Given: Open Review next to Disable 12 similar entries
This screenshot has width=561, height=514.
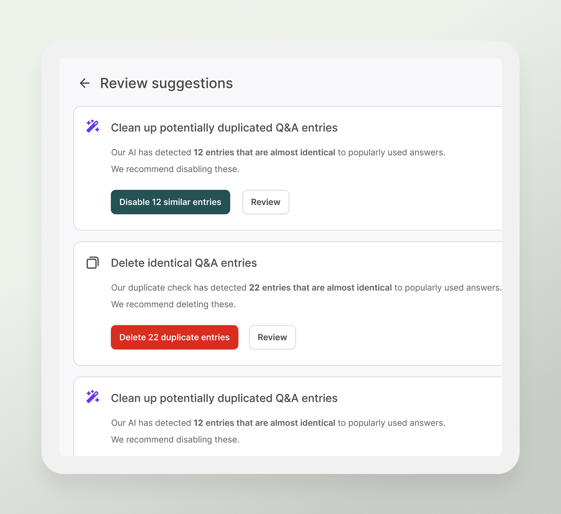Looking at the screenshot, I should click(266, 202).
